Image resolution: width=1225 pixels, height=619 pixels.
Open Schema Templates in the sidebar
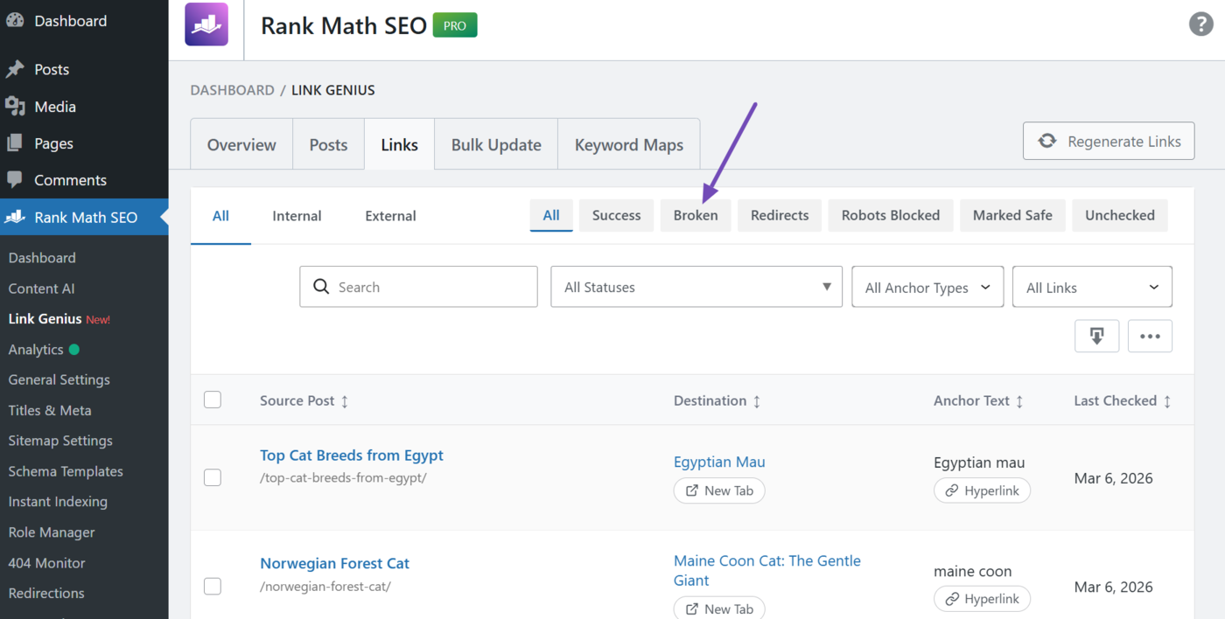pyautogui.click(x=66, y=471)
